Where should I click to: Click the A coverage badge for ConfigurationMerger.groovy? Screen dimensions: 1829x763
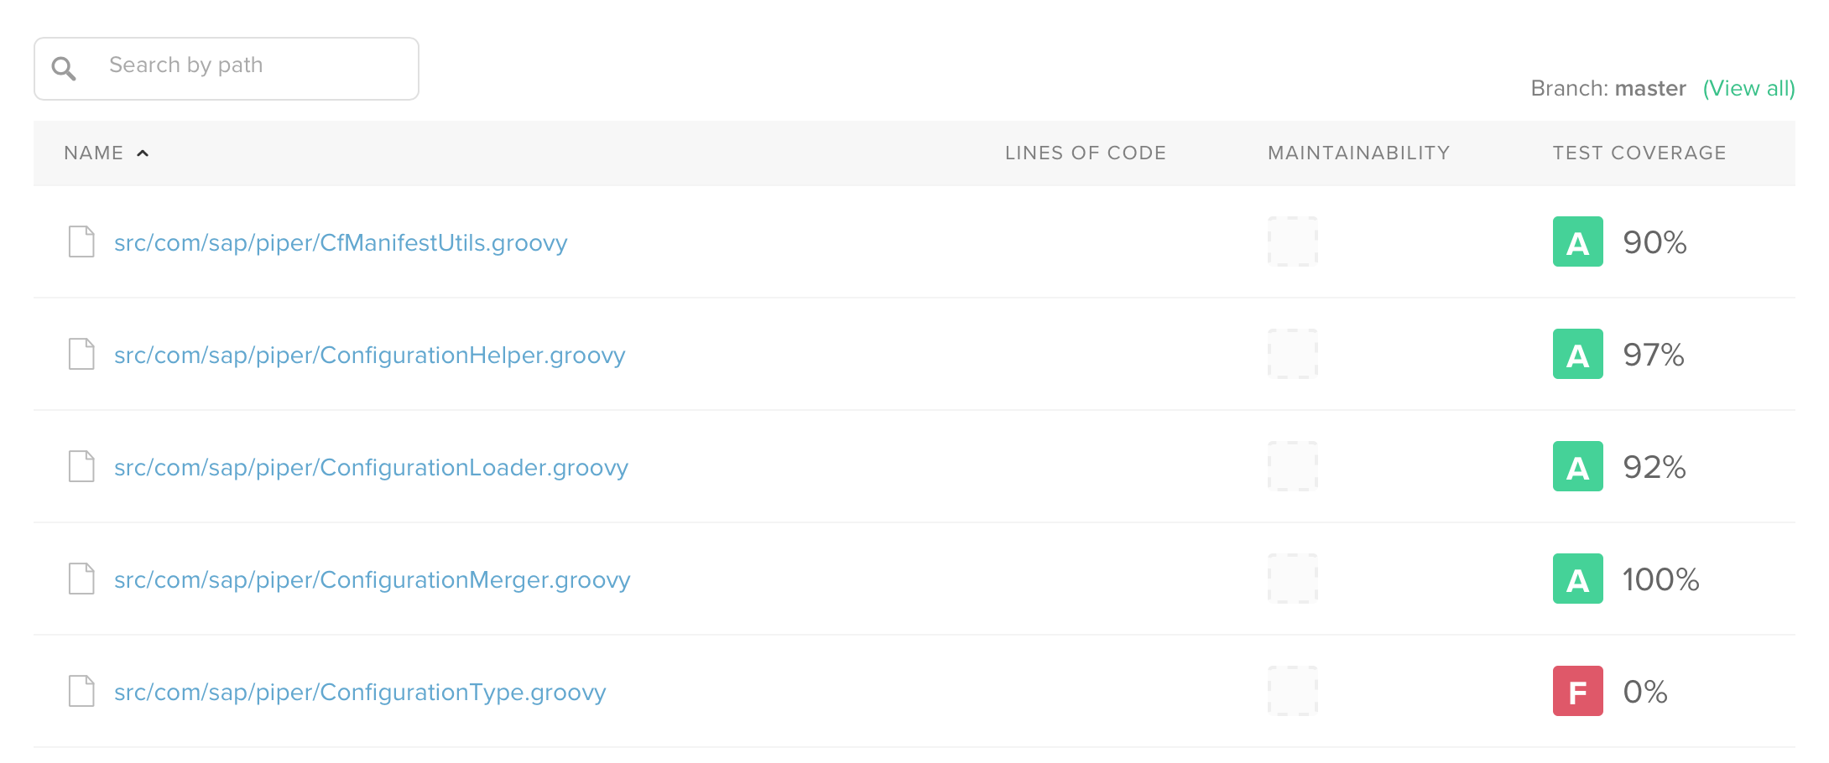(1577, 579)
